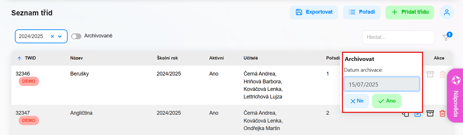Confirm archiving with Ano button
Screen dimensions: 463x135
tap(387, 101)
